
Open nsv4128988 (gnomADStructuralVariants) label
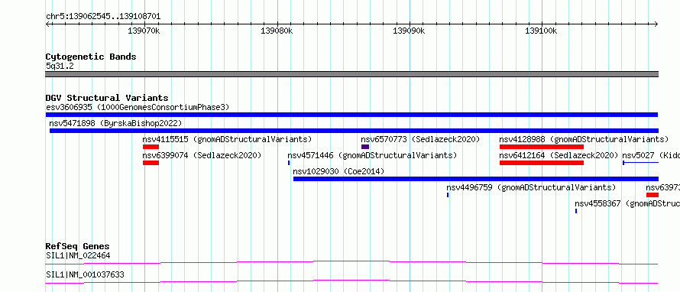584,139
